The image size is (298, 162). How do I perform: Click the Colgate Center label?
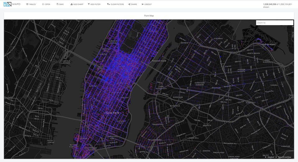click(51, 141)
